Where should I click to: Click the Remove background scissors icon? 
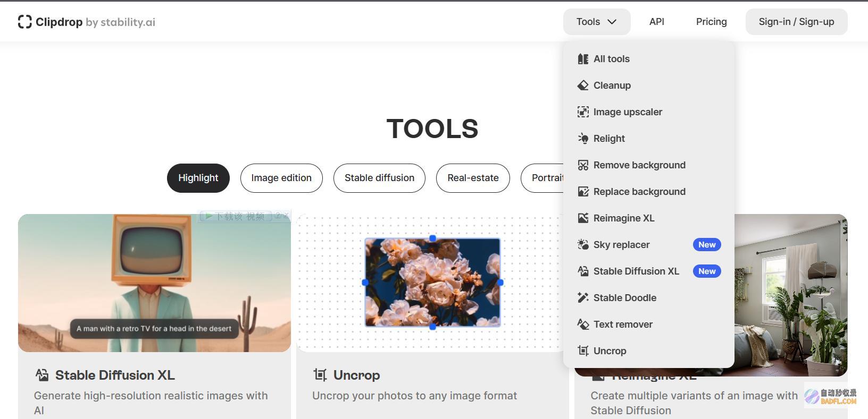pos(583,165)
